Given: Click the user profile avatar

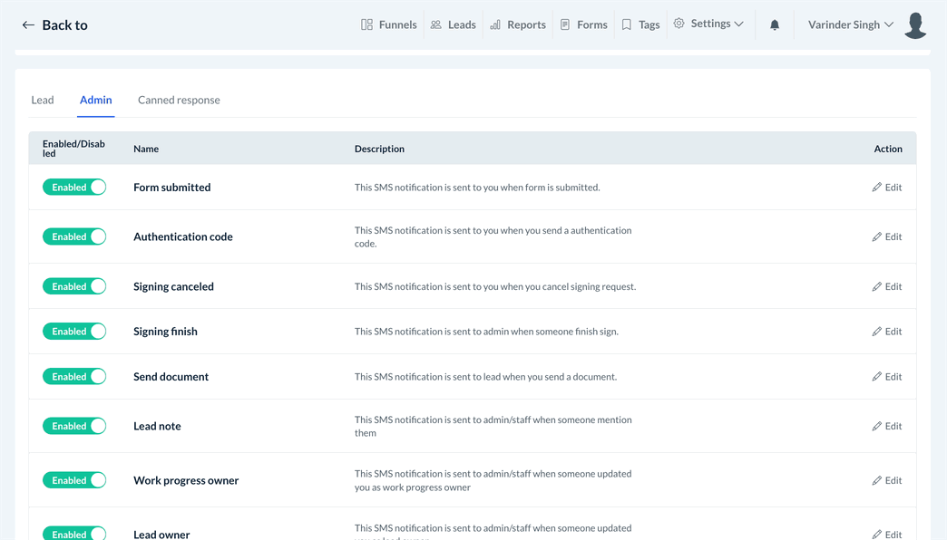Looking at the screenshot, I should pos(915,24).
